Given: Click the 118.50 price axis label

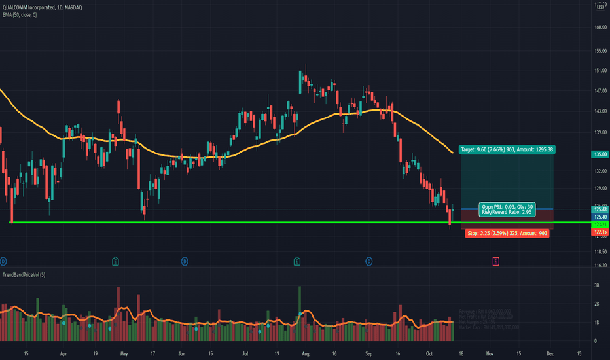Looking at the screenshot, I should point(601,252).
